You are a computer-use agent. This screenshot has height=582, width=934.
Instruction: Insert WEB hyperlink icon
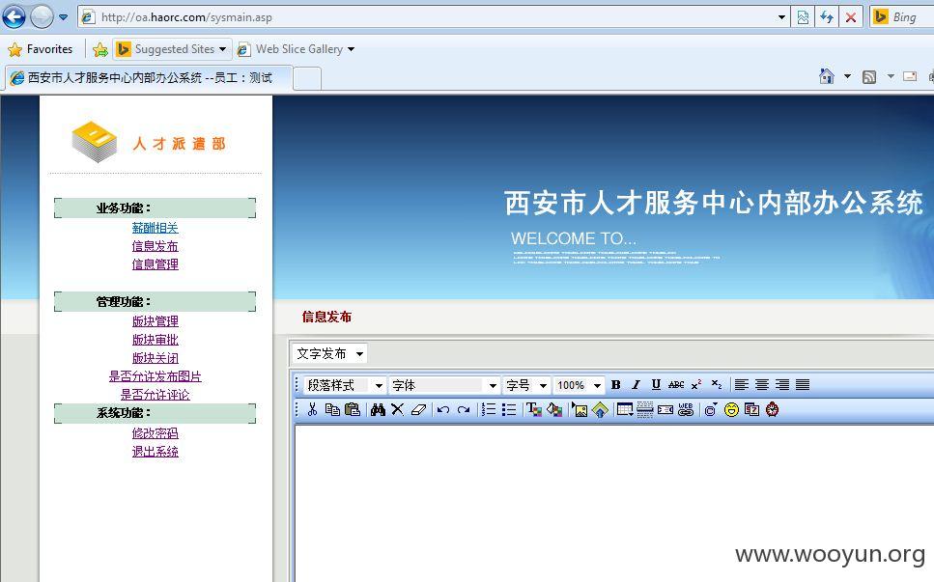tap(686, 409)
